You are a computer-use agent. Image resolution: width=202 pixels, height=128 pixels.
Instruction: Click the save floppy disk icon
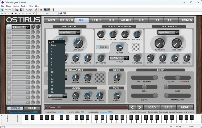click(21, 10)
